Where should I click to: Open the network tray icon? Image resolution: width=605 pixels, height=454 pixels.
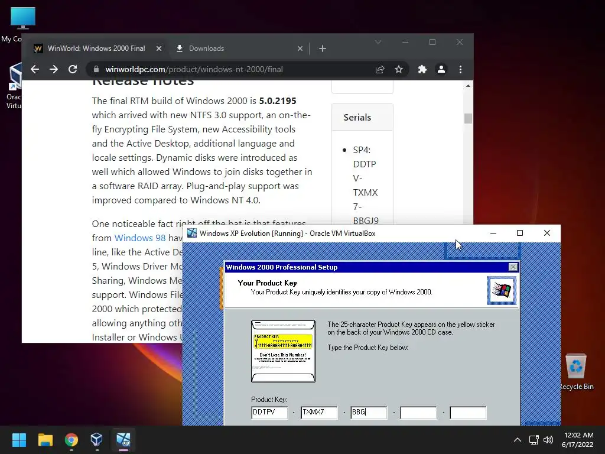click(534, 440)
